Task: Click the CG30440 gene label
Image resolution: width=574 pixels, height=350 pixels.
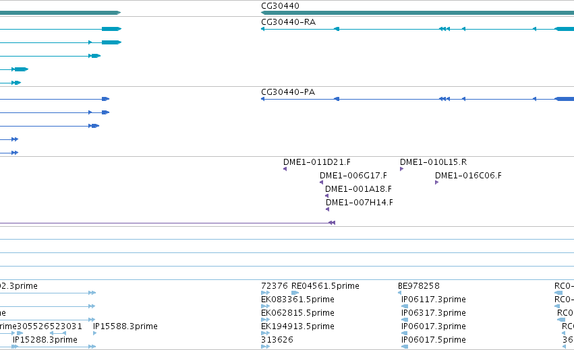Action: pos(280,6)
